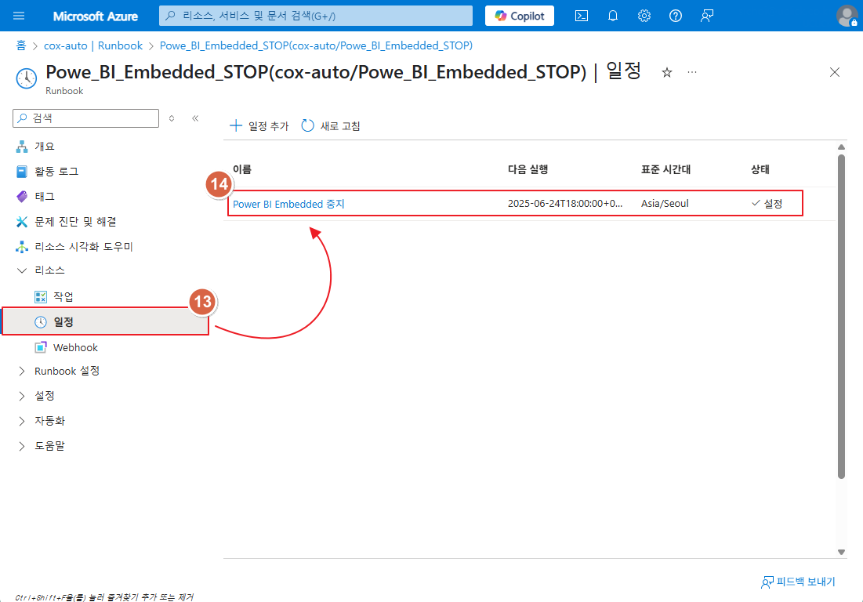Click the 2025-06-24T18:00:00 next run cell

[x=565, y=204]
